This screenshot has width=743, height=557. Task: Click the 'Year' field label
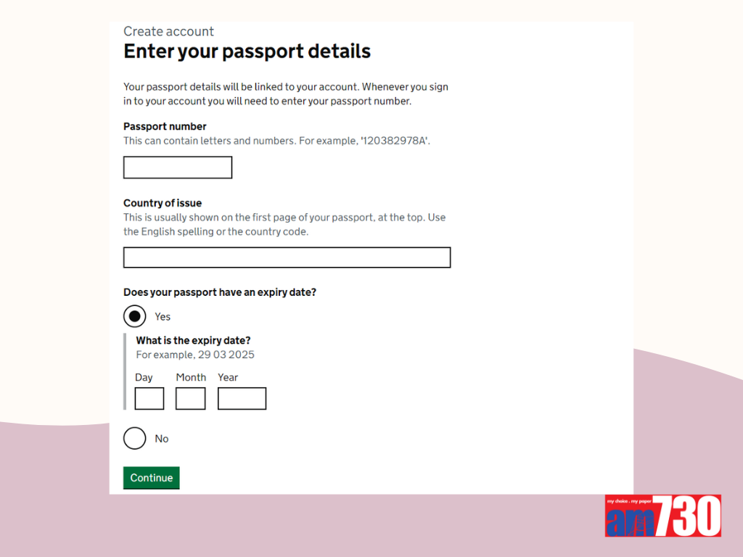point(228,377)
